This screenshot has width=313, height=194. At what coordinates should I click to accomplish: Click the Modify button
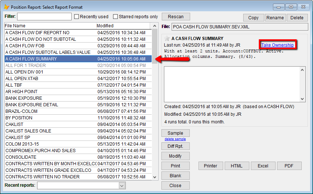[x=176, y=156]
